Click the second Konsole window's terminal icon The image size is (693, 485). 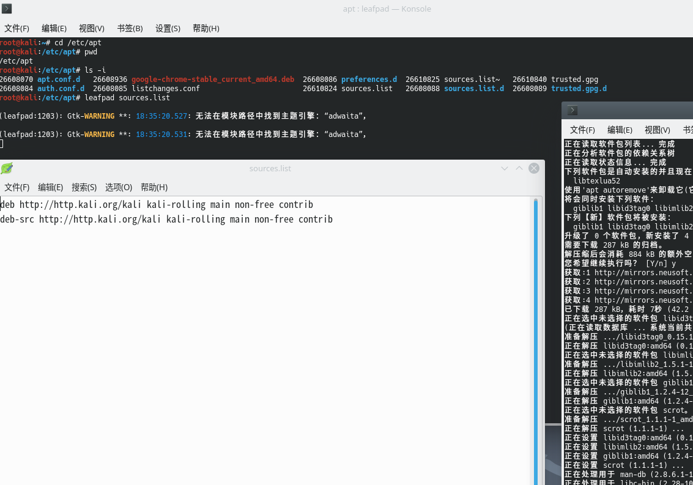point(573,111)
